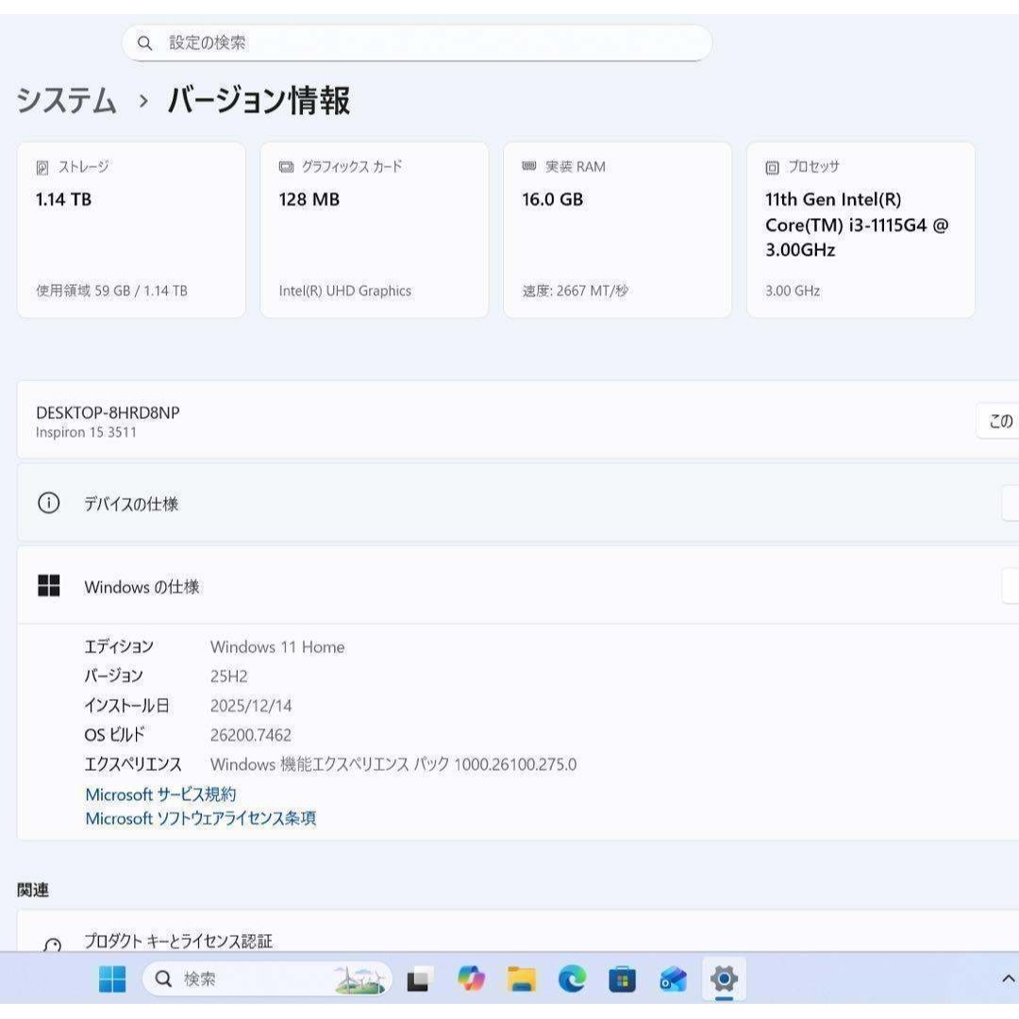Image resolution: width=1019 pixels, height=1019 pixels.
Task: Click the ストレージ card icon
Action: click(42, 167)
